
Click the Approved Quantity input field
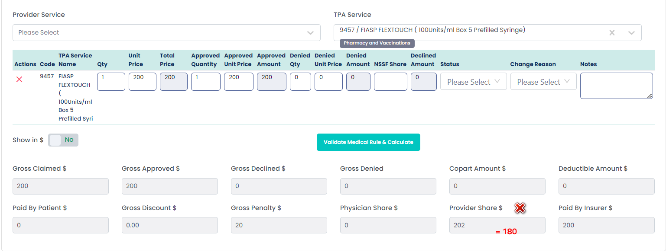pos(205,82)
